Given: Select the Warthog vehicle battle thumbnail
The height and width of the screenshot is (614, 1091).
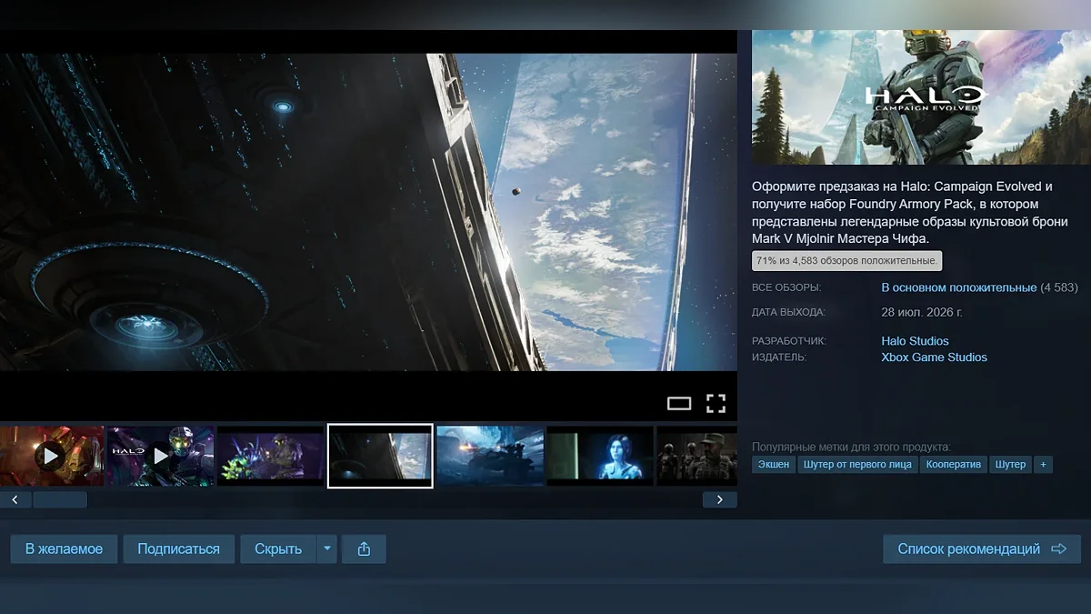Looking at the screenshot, I should click(x=490, y=456).
